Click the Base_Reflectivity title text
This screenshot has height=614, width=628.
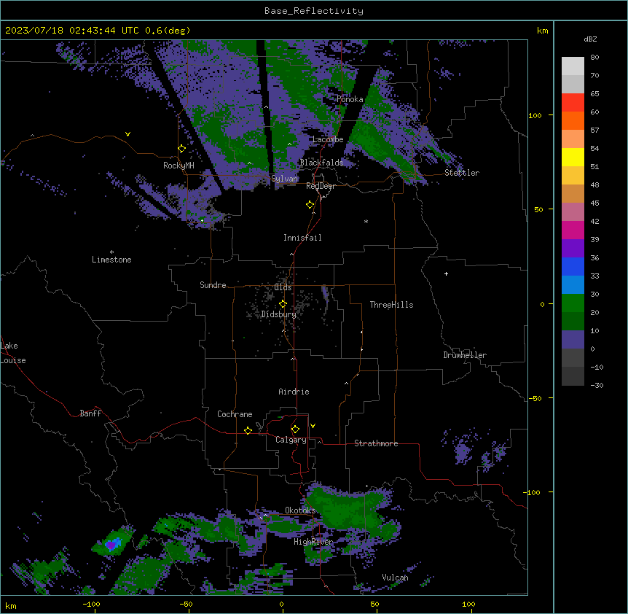(x=314, y=11)
